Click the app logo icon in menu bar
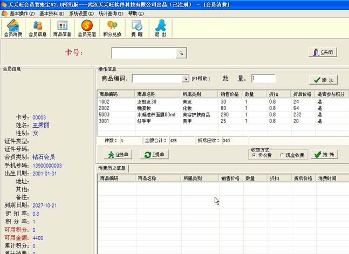The image size is (349, 254). (4, 13)
